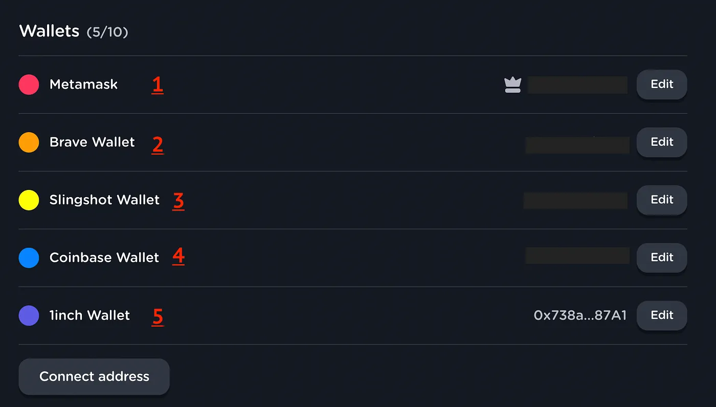Select the Coinbase Wallet name
The width and height of the screenshot is (716, 407).
point(104,258)
